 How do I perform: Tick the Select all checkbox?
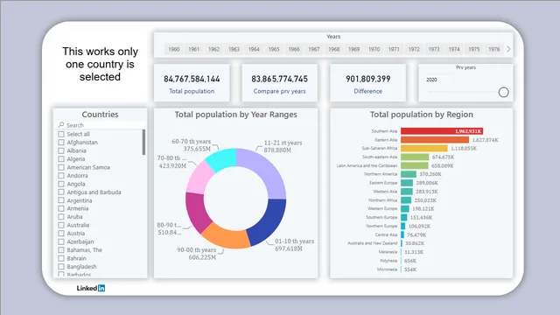tap(61, 134)
